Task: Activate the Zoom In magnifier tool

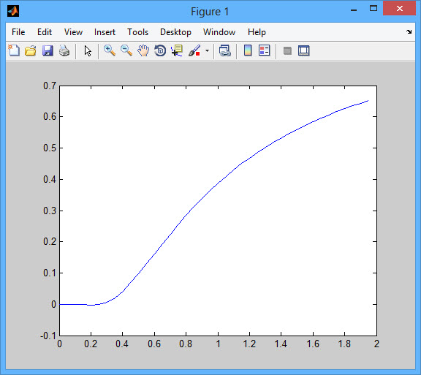Action: click(110, 50)
